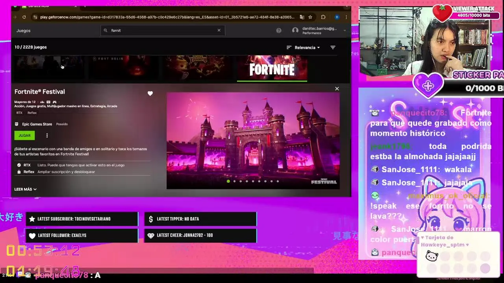Click the Latest Tipper dollar icon
The height and width of the screenshot is (283, 504).
[x=151, y=219]
